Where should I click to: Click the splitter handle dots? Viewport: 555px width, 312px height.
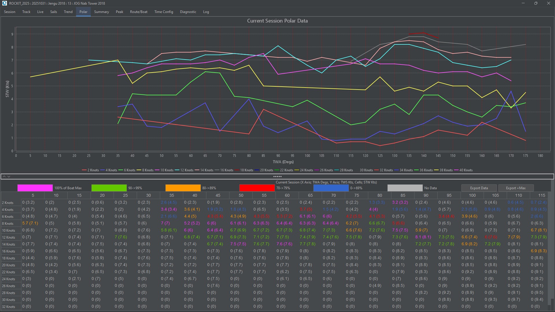pyautogui.click(x=277, y=177)
